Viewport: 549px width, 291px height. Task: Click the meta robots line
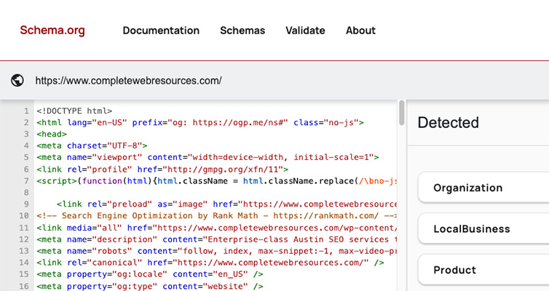point(216,251)
